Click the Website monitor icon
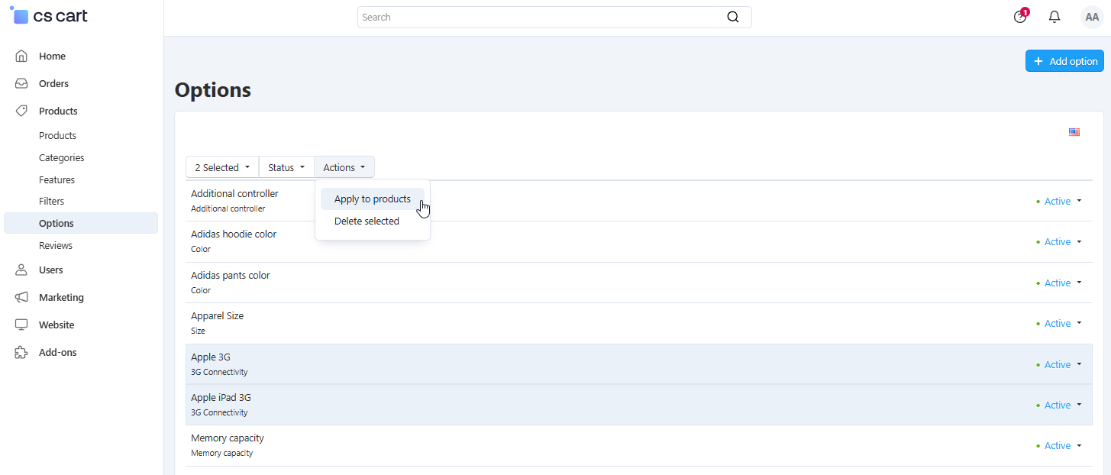 coord(21,325)
